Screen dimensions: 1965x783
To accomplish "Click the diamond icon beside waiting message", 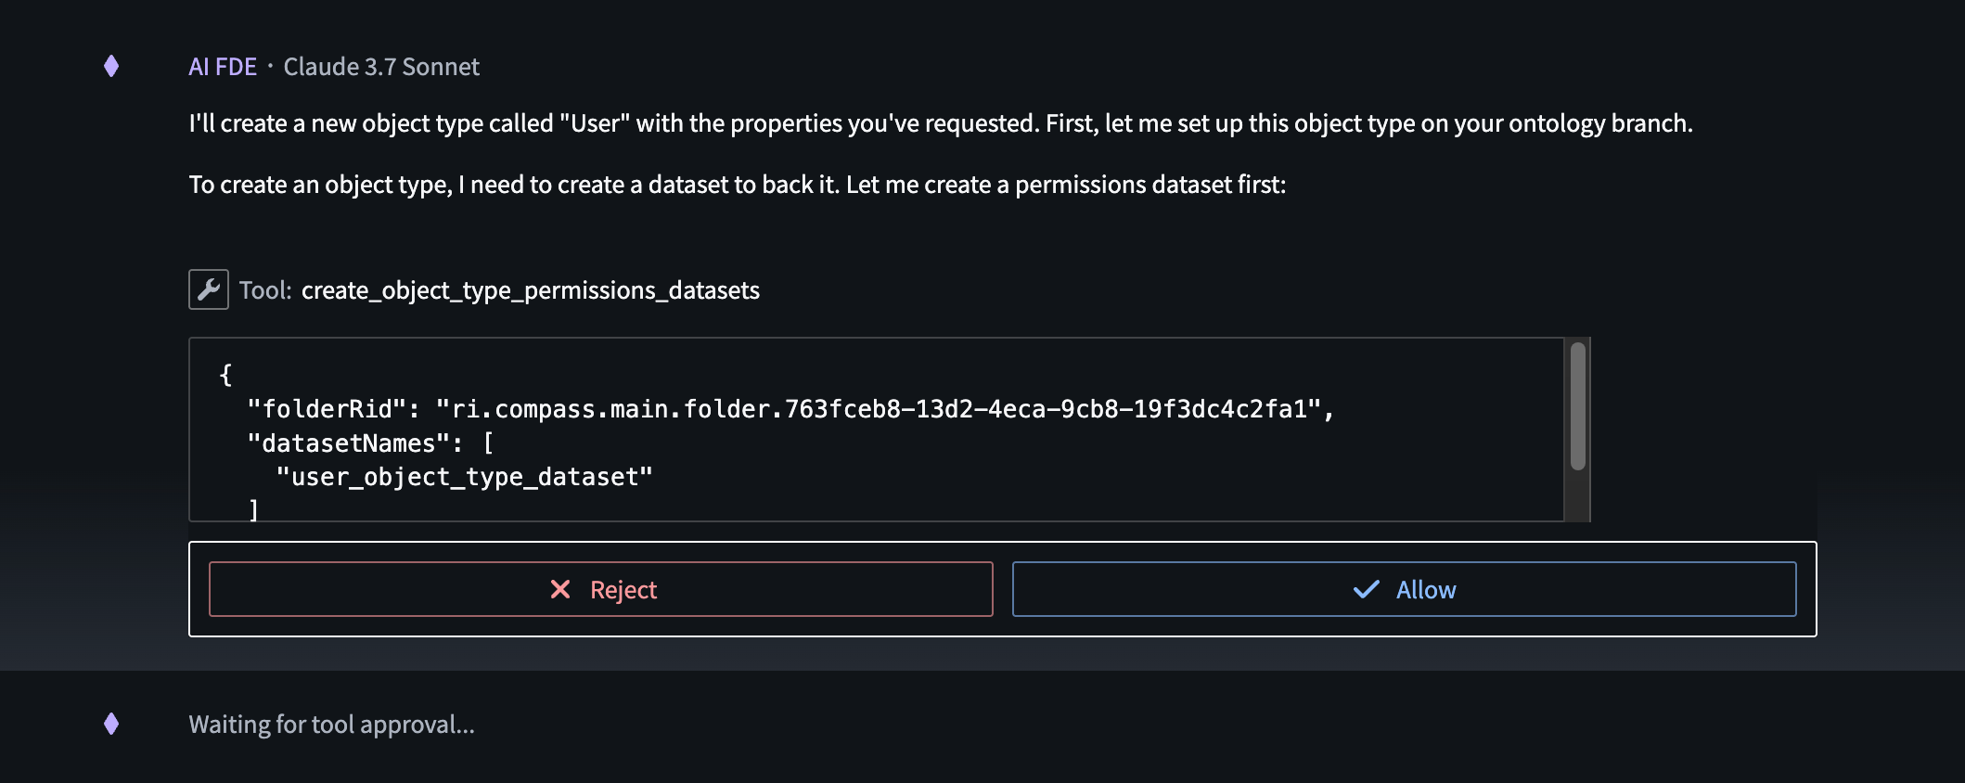I will coord(111,725).
